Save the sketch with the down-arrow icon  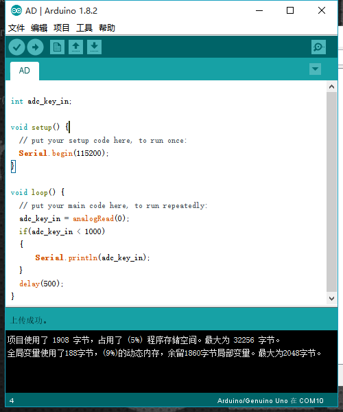coord(94,47)
